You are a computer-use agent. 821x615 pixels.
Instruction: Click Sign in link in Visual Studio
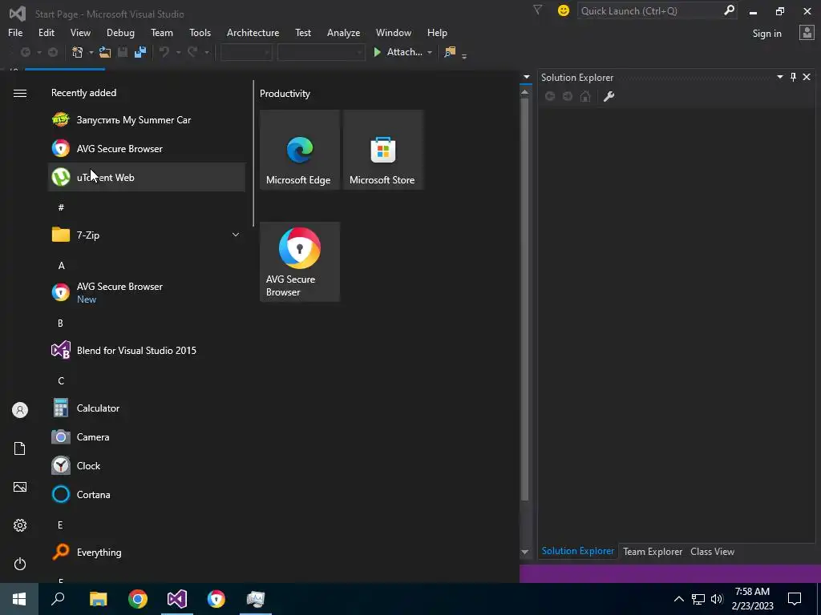click(x=766, y=34)
